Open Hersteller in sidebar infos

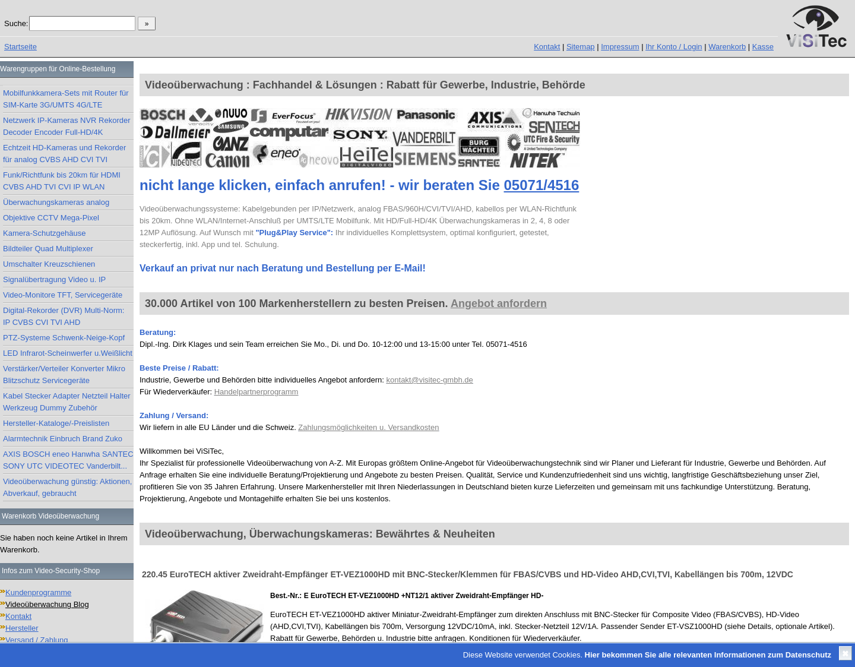[x=21, y=628]
